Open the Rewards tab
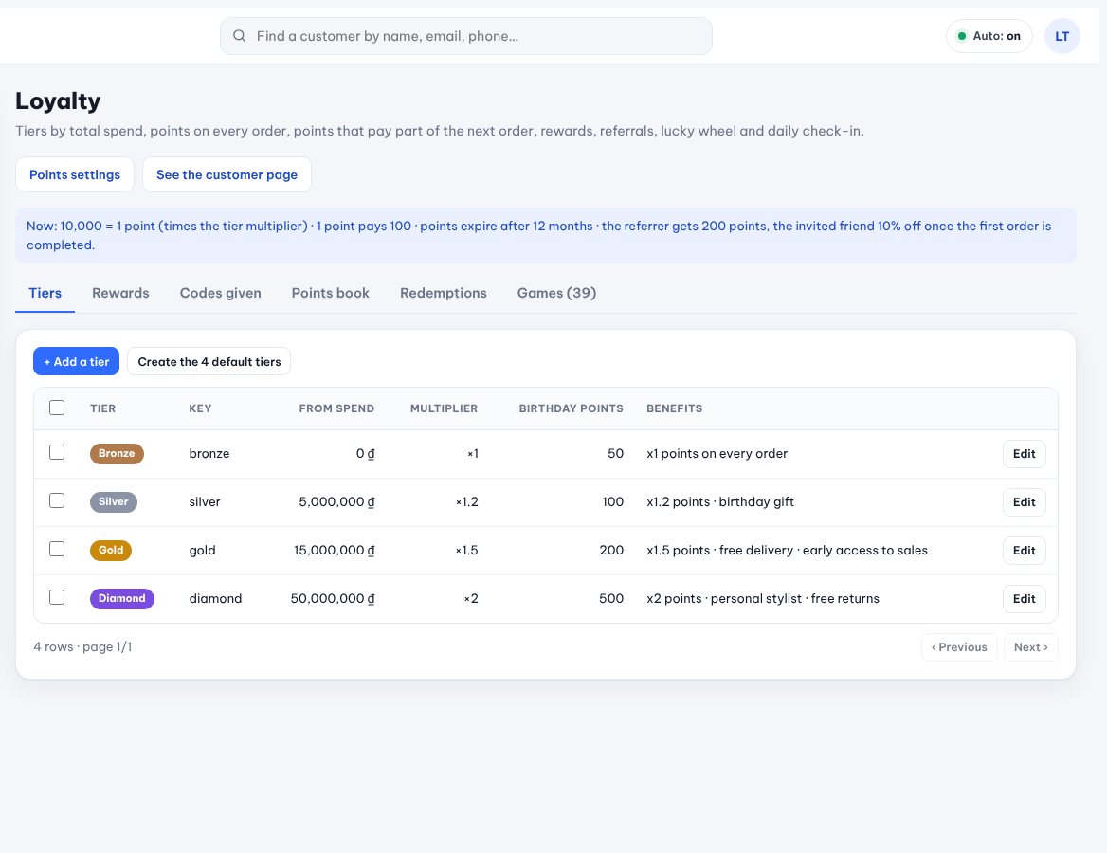 click(x=120, y=293)
